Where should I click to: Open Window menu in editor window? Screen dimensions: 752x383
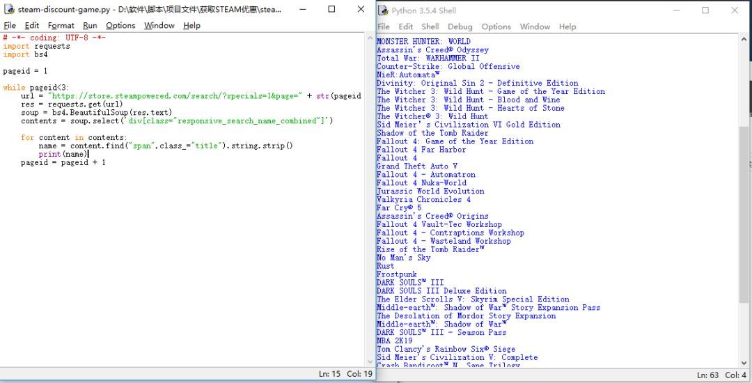pyautogui.click(x=159, y=25)
